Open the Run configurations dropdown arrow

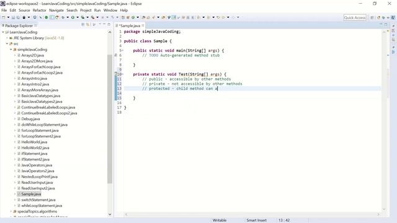[x=78, y=17]
